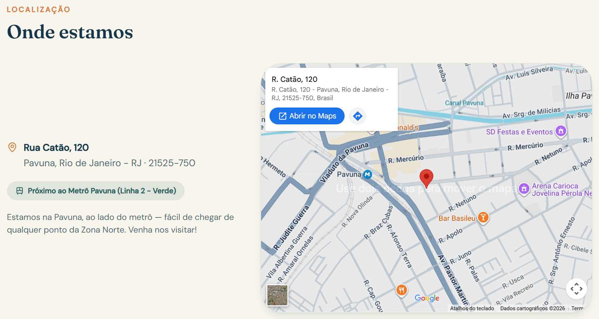Viewport: 599px width, 319px height.
Task: Click the SD Festas e Eventos label
Action: [519, 132]
